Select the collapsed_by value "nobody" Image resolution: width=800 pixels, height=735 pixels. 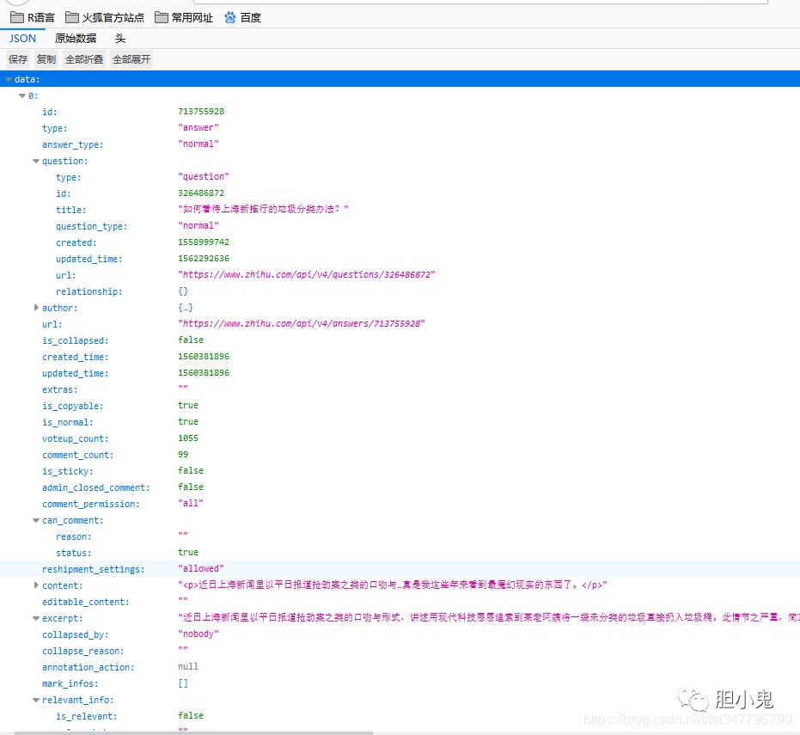[198, 634]
